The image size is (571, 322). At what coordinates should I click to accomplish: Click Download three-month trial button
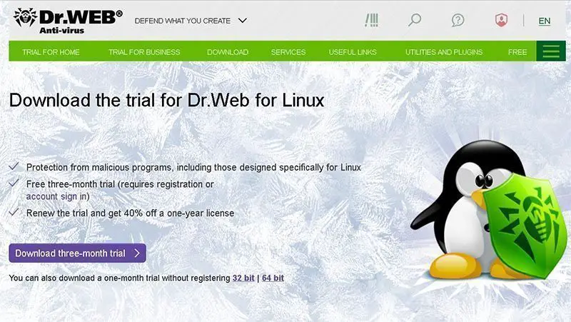tap(77, 253)
